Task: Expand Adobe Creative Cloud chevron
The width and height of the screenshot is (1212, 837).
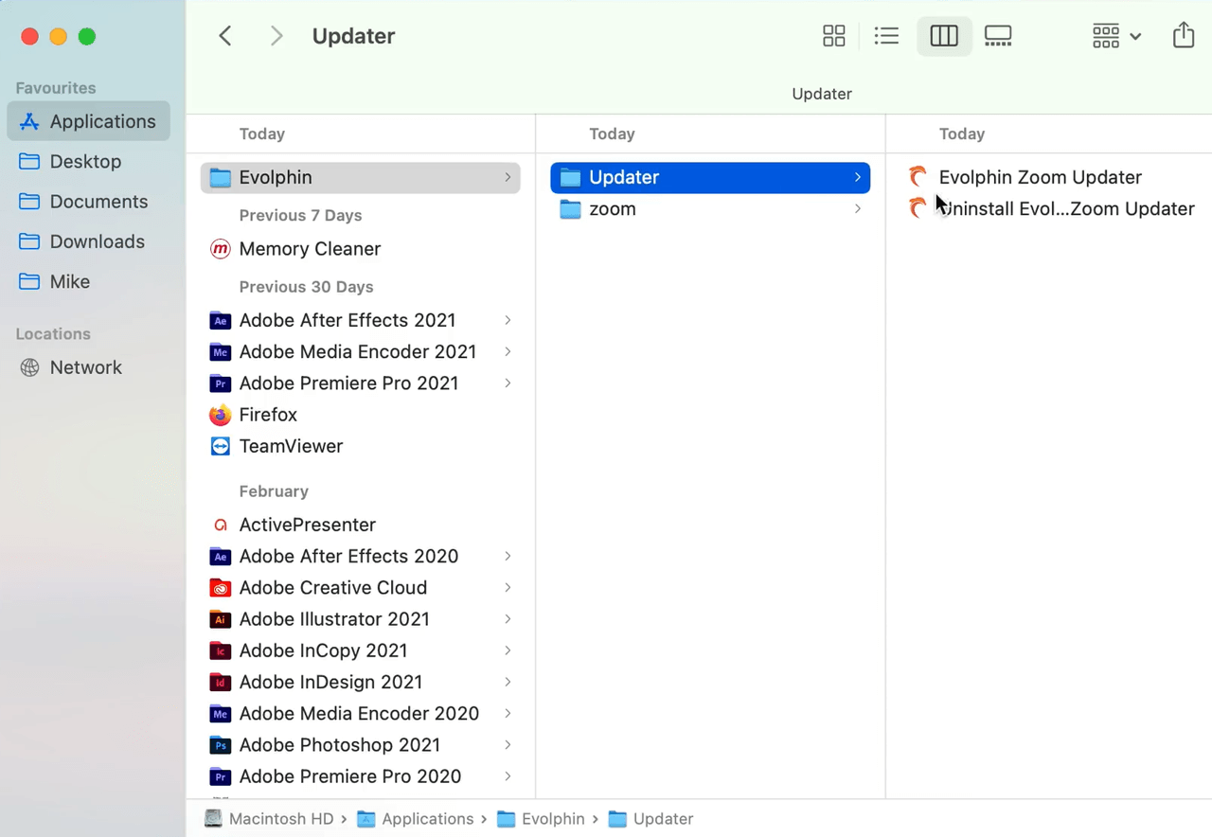Action: tap(508, 587)
